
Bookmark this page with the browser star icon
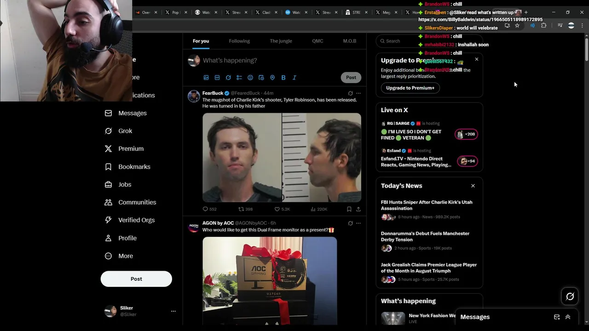(x=517, y=26)
